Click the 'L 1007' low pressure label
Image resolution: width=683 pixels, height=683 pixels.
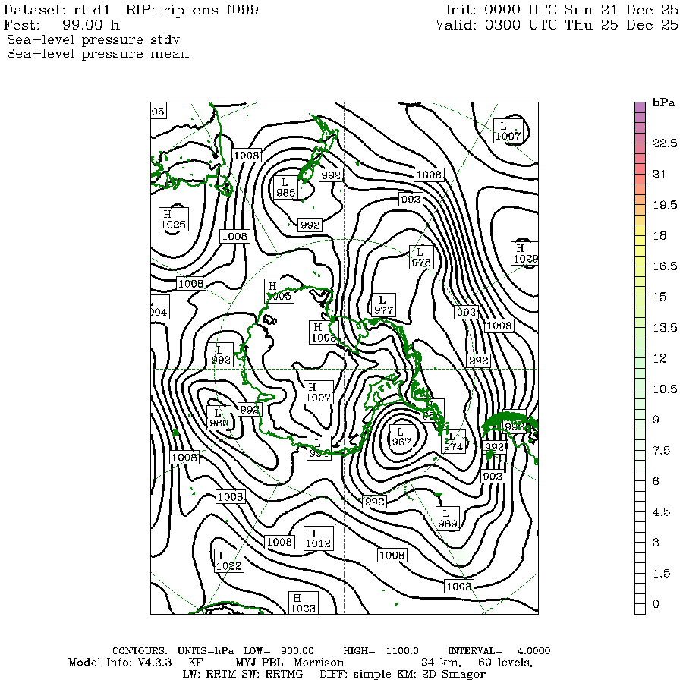508,131
